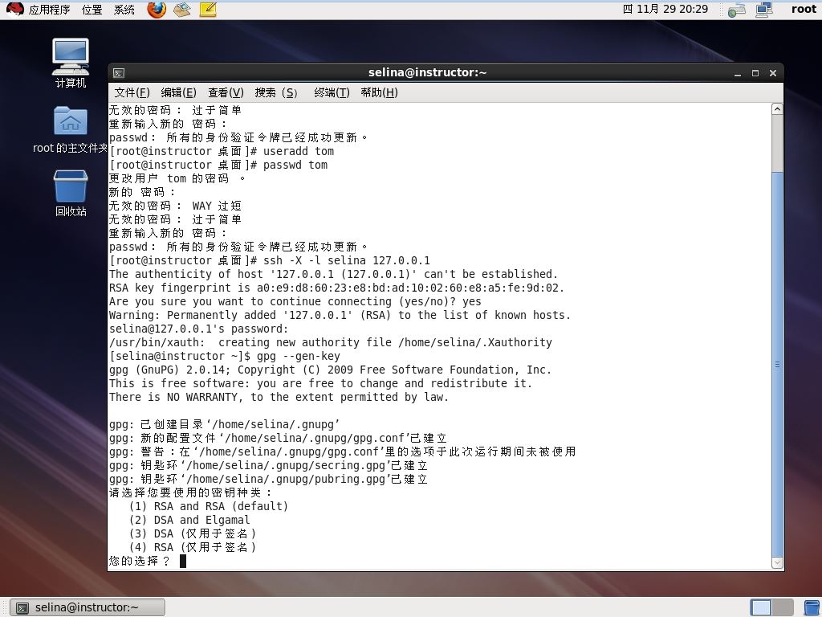
Task: Click the root user menu in top panel
Action: tap(803, 9)
